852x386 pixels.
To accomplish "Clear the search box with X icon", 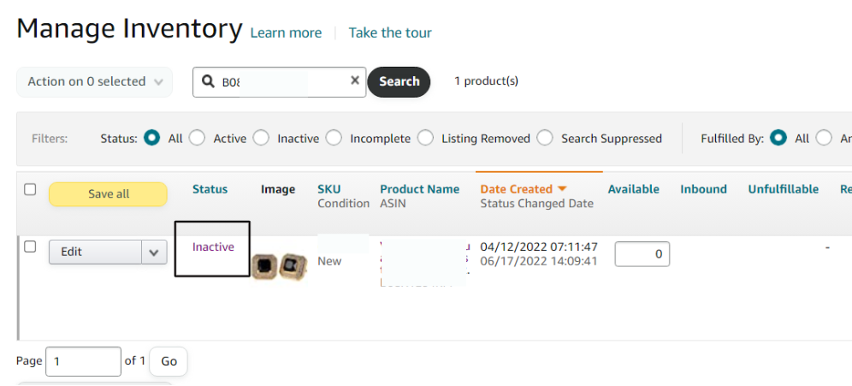I will pyautogui.click(x=355, y=80).
